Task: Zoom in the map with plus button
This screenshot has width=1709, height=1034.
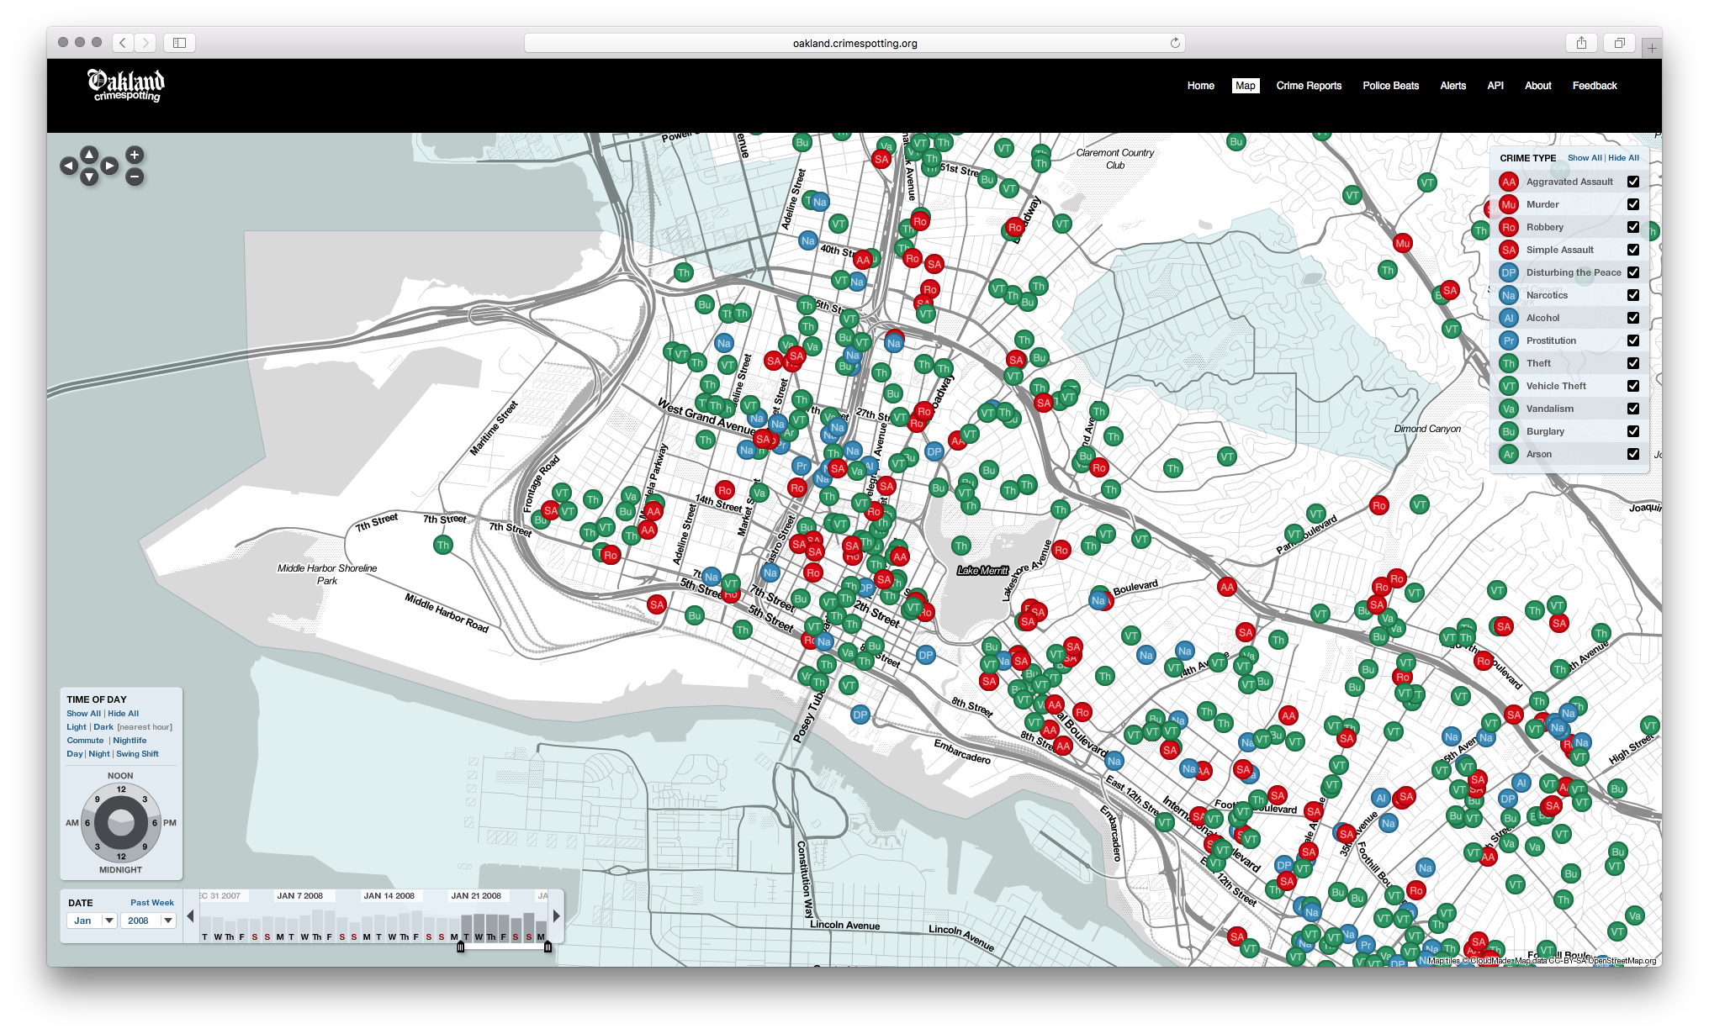Action: pos(135,155)
